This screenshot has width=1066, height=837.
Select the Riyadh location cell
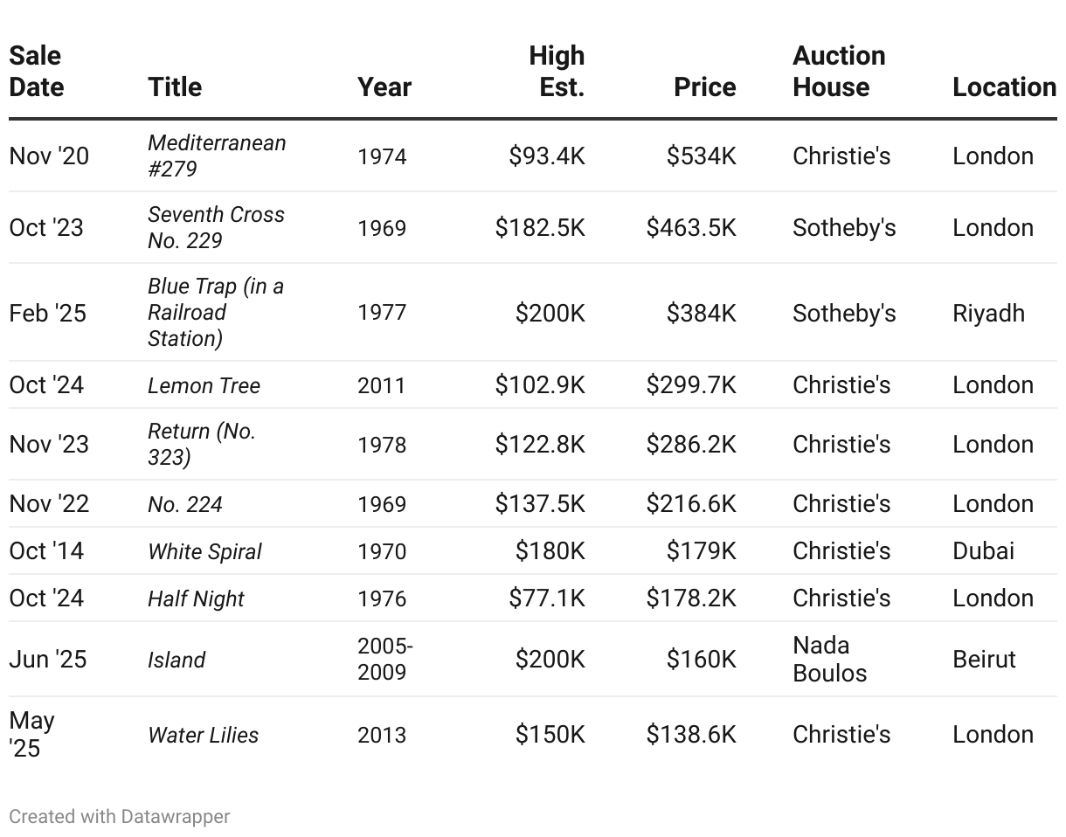(988, 313)
